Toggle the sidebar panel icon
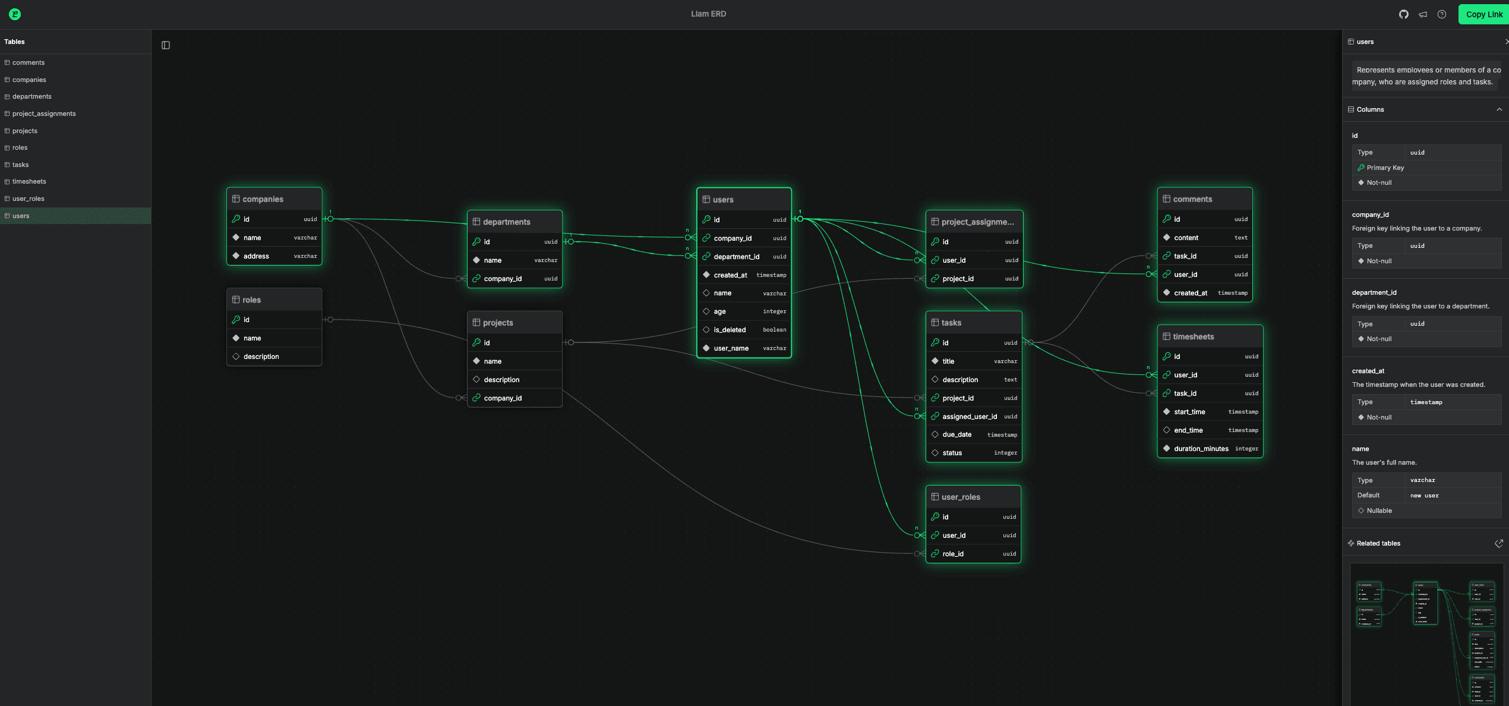The height and width of the screenshot is (706, 1509). tap(166, 45)
